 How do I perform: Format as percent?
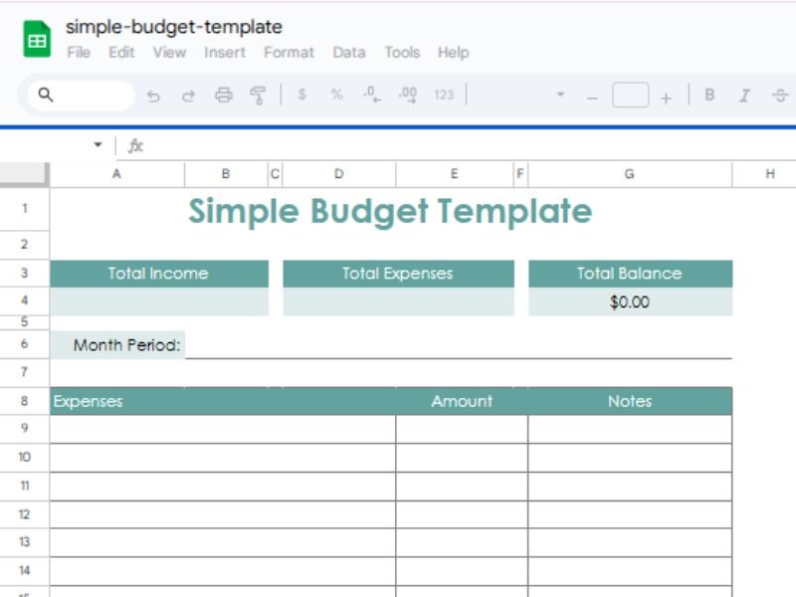[x=336, y=95]
